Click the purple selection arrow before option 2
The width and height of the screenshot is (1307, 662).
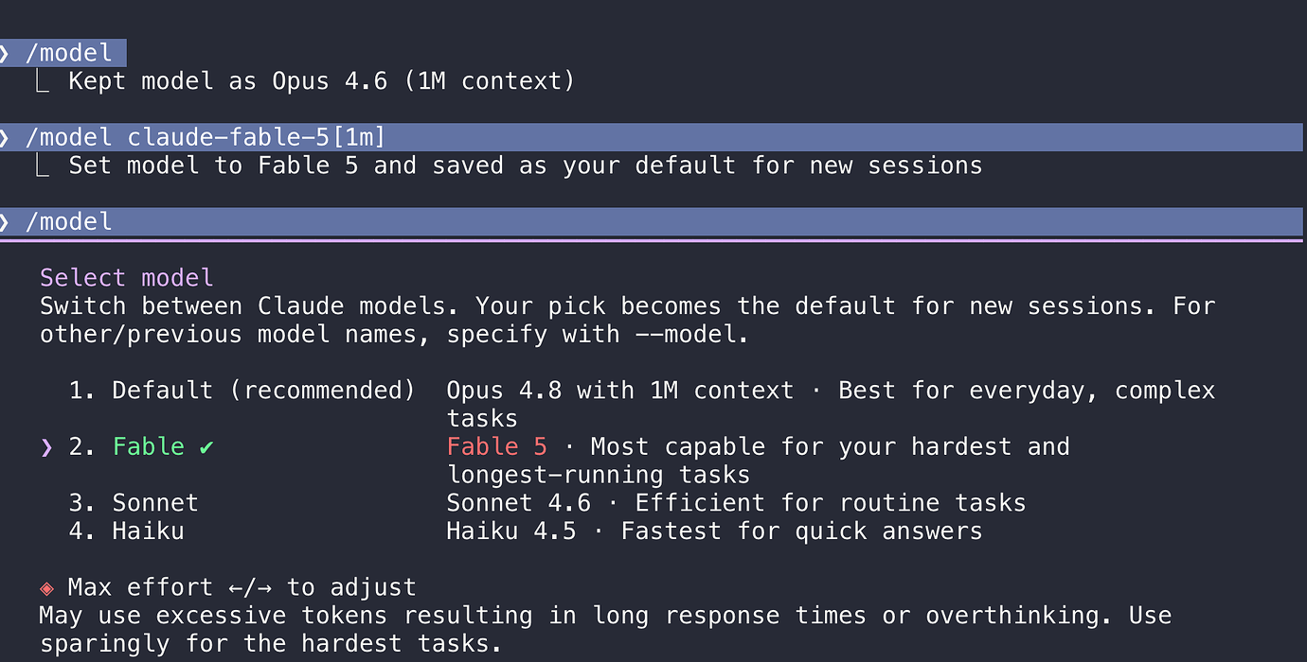pos(46,447)
